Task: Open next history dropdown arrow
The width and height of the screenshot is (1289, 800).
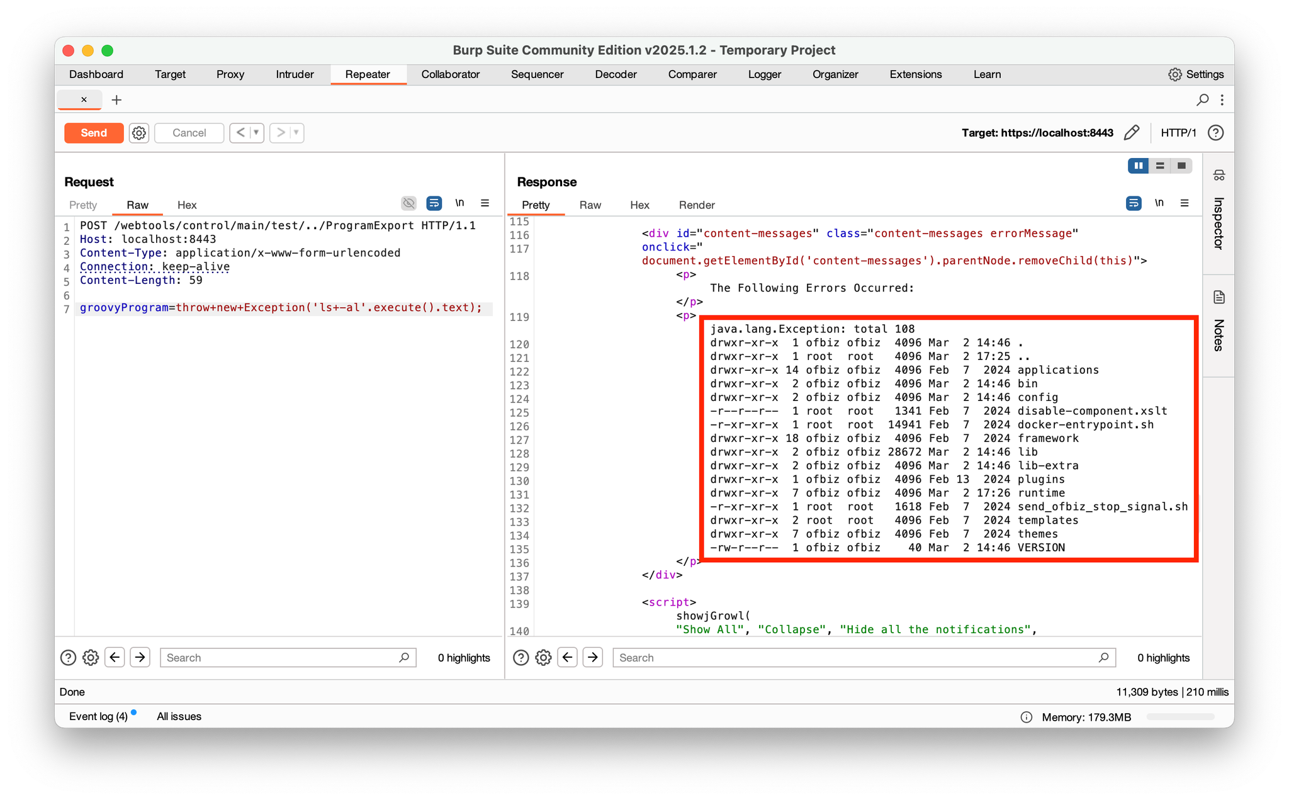Action: [296, 133]
